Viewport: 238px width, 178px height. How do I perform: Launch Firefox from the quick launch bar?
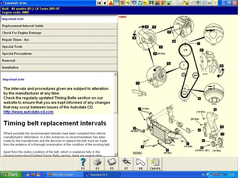click(33, 175)
